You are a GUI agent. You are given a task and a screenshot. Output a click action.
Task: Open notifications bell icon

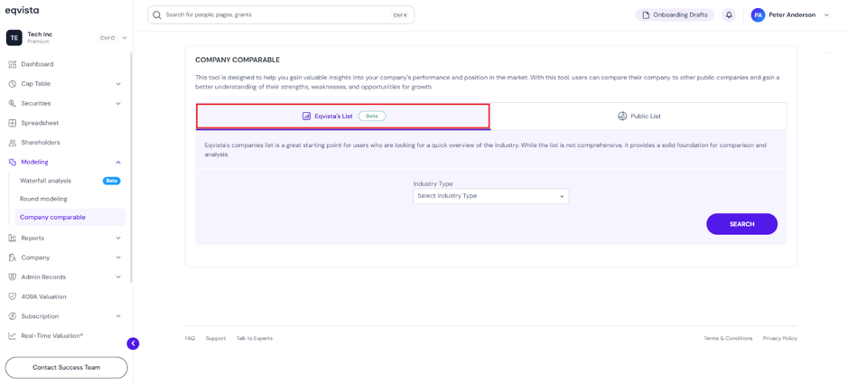(x=729, y=15)
